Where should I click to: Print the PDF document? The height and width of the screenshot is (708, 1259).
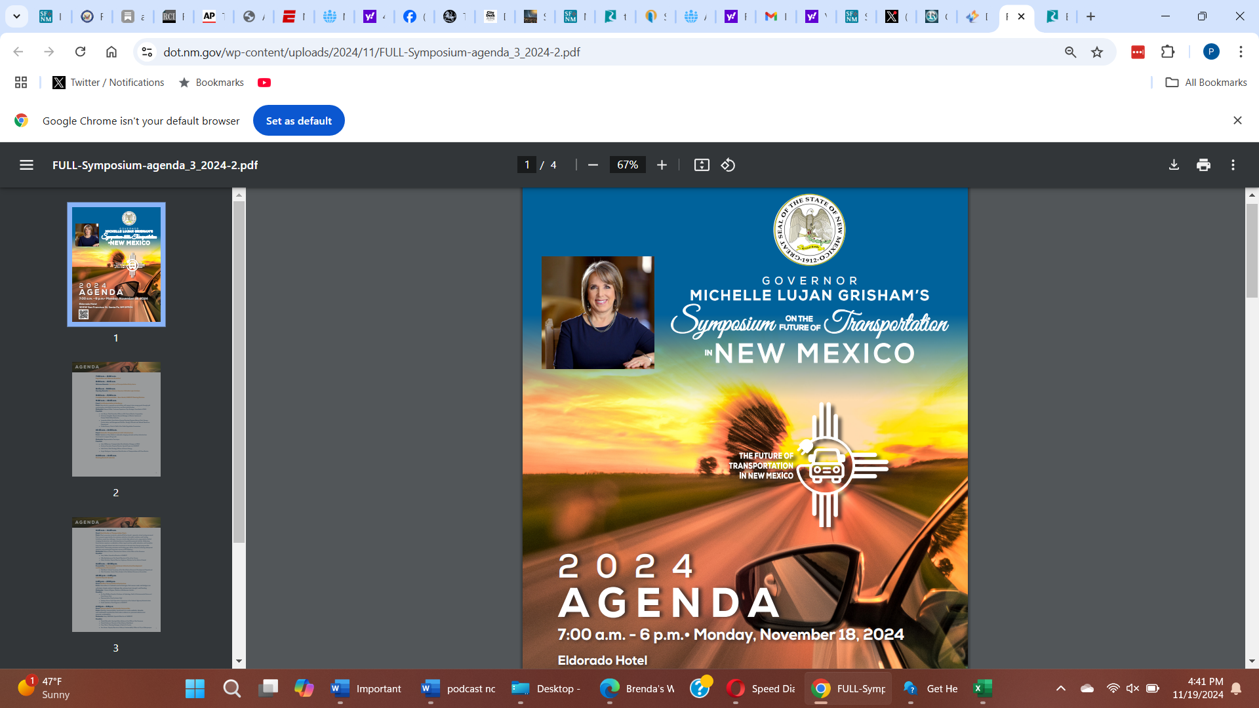pos(1203,165)
